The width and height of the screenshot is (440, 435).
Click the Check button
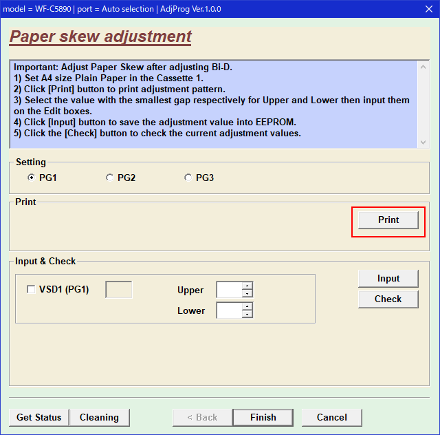tap(388, 299)
